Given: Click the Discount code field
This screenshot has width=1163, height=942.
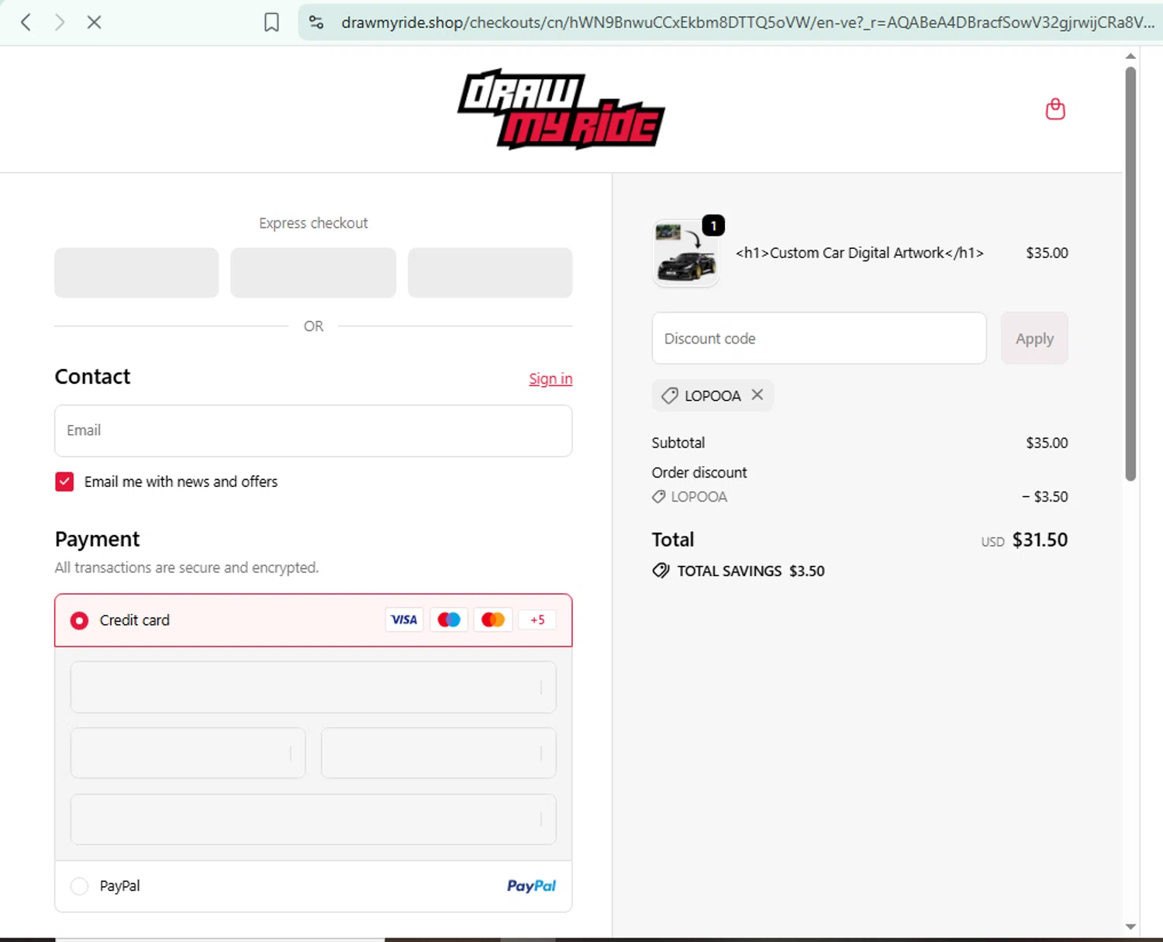Looking at the screenshot, I should [819, 338].
